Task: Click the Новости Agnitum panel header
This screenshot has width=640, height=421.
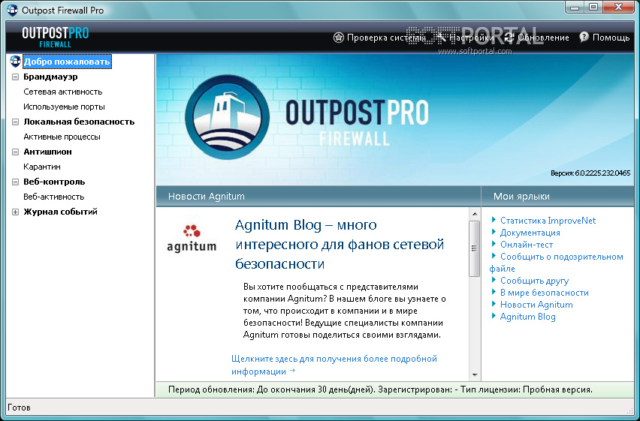Action: point(318,196)
